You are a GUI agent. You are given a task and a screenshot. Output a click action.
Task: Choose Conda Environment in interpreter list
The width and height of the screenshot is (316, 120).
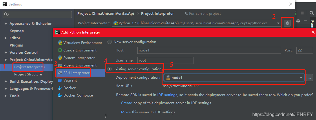click(x=80, y=50)
